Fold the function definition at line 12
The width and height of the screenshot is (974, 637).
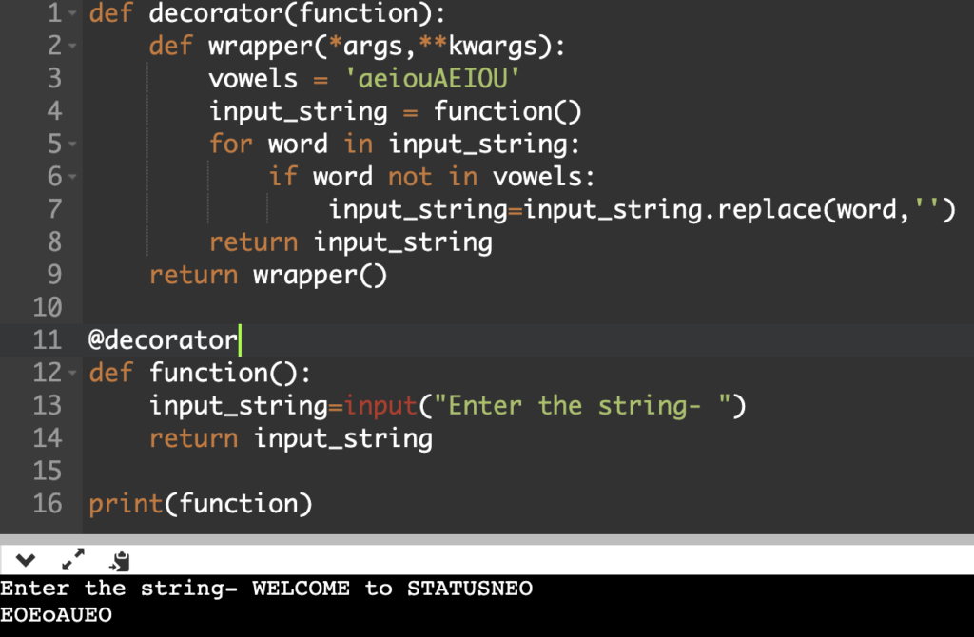(74, 373)
